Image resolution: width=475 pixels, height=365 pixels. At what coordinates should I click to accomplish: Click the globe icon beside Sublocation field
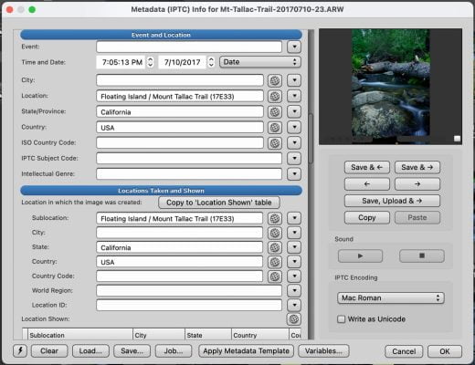click(x=275, y=218)
